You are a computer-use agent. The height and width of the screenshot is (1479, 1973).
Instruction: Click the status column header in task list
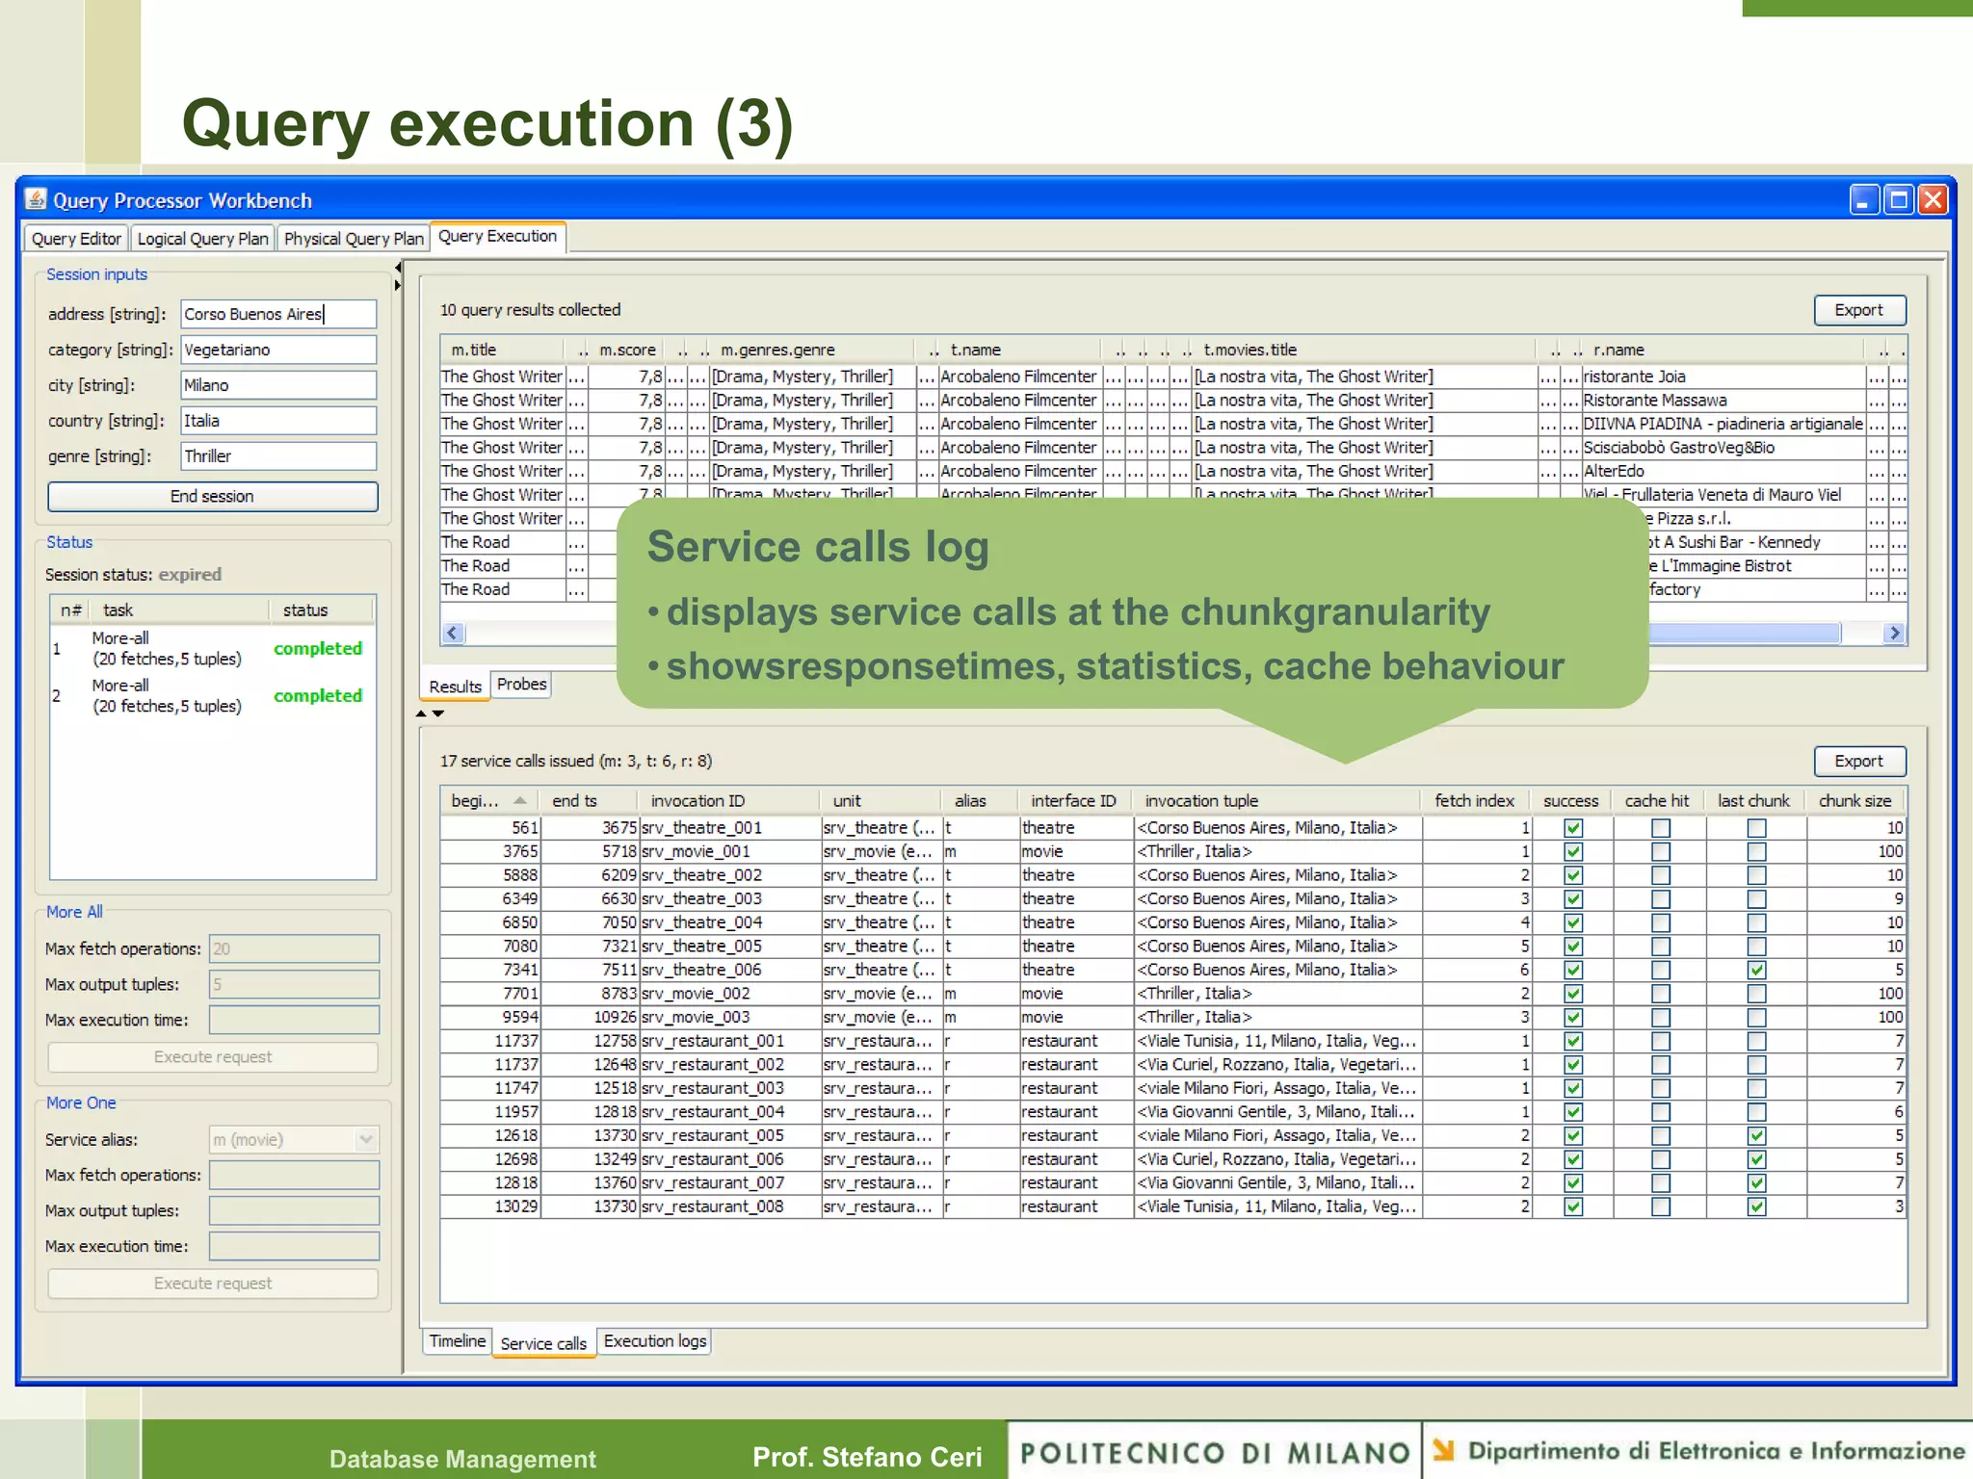tap(322, 610)
